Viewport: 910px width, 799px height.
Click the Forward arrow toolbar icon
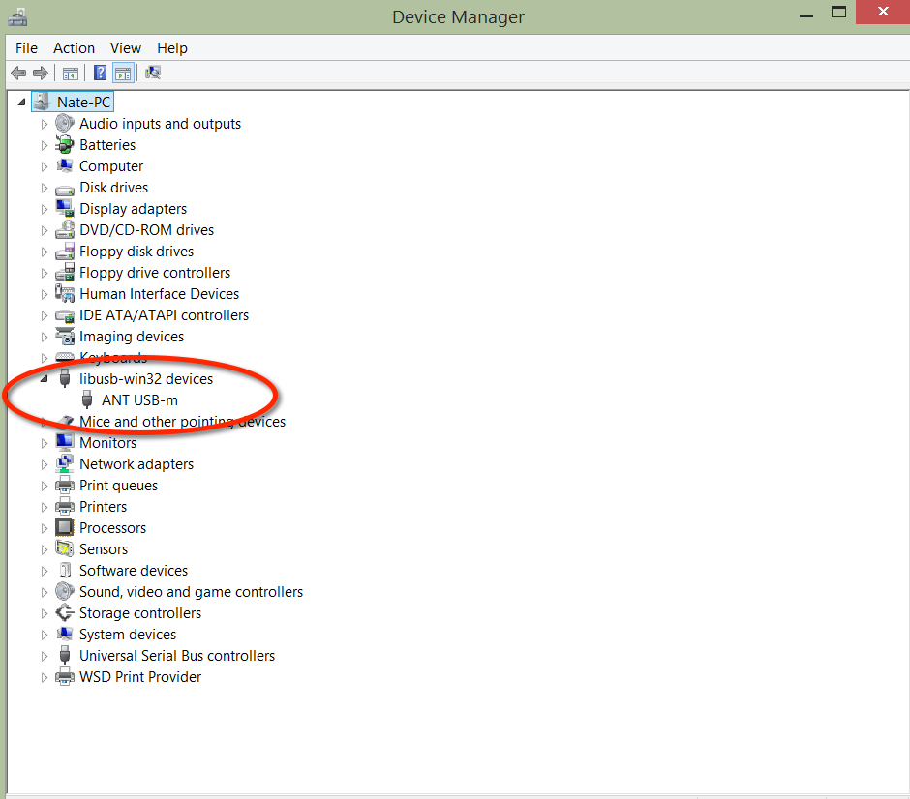[40, 74]
